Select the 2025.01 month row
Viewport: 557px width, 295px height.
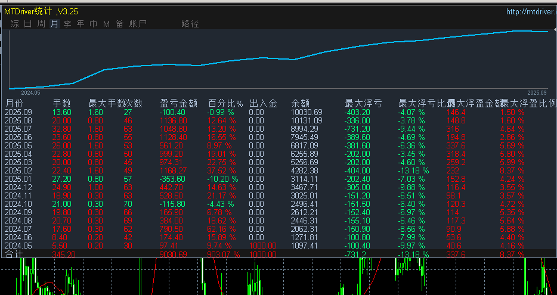18,178
